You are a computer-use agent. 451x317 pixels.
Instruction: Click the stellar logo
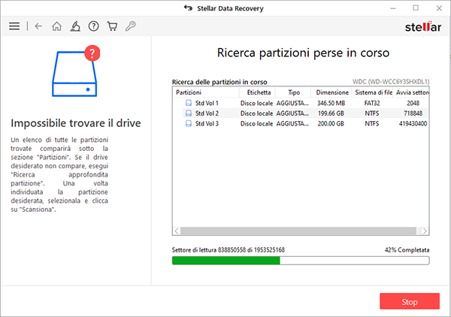click(423, 26)
